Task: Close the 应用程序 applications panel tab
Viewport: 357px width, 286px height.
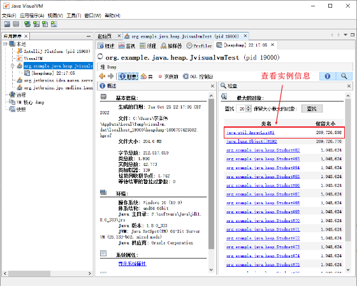Action: [26, 36]
